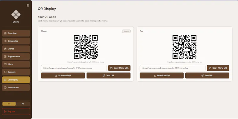Click external-link icon on Bar card's Test URL
The width and height of the screenshot is (238, 119).
tap(203, 75)
